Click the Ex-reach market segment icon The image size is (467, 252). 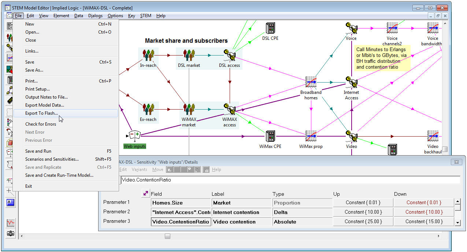[148, 109]
